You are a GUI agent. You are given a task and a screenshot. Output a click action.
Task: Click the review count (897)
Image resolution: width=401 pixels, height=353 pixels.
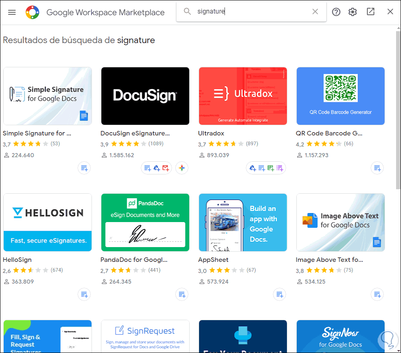(252, 144)
